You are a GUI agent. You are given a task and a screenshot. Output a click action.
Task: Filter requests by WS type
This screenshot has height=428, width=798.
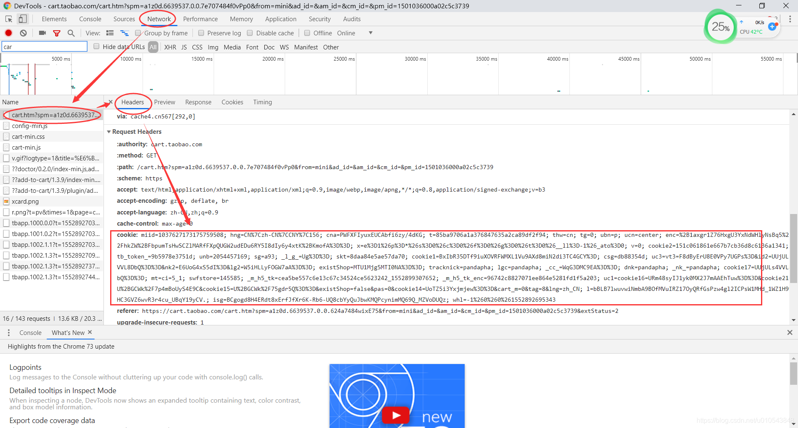284,47
